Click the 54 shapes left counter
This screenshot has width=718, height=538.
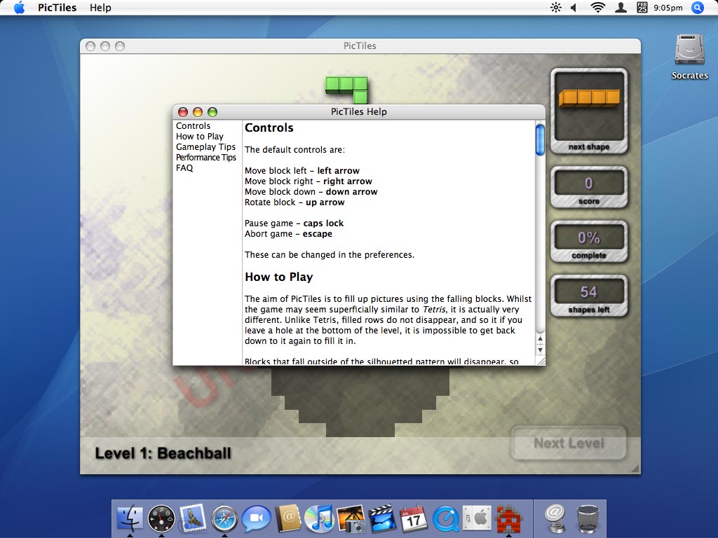coord(589,296)
